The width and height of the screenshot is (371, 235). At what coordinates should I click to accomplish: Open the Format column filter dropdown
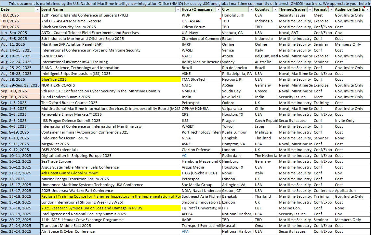pyautogui.click(x=331, y=9)
